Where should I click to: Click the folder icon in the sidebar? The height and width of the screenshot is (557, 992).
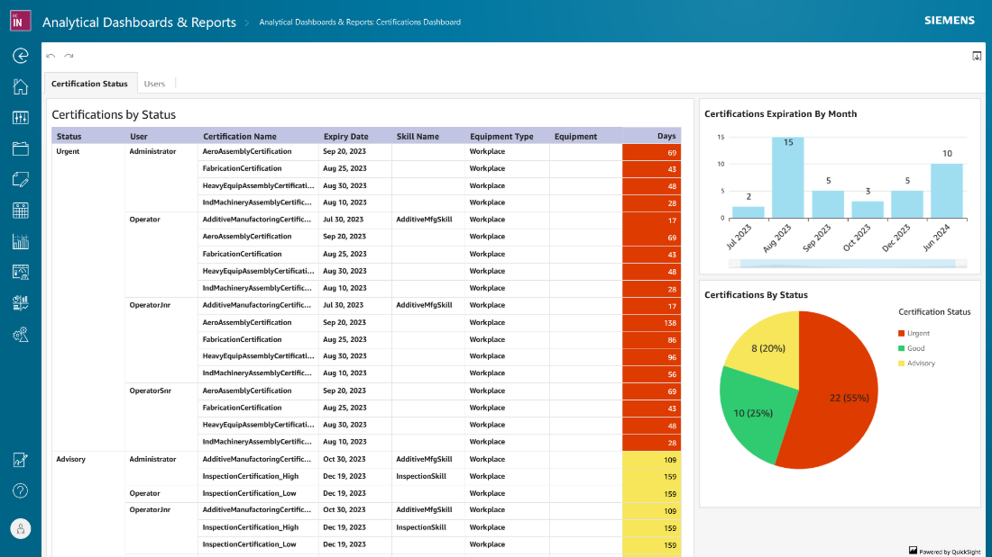click(20, 149)
